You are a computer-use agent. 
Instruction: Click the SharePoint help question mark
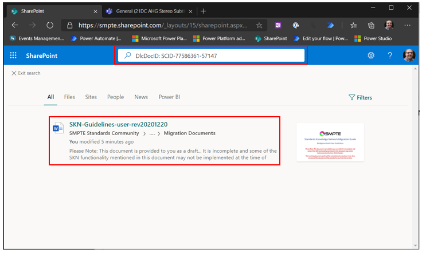390,56
